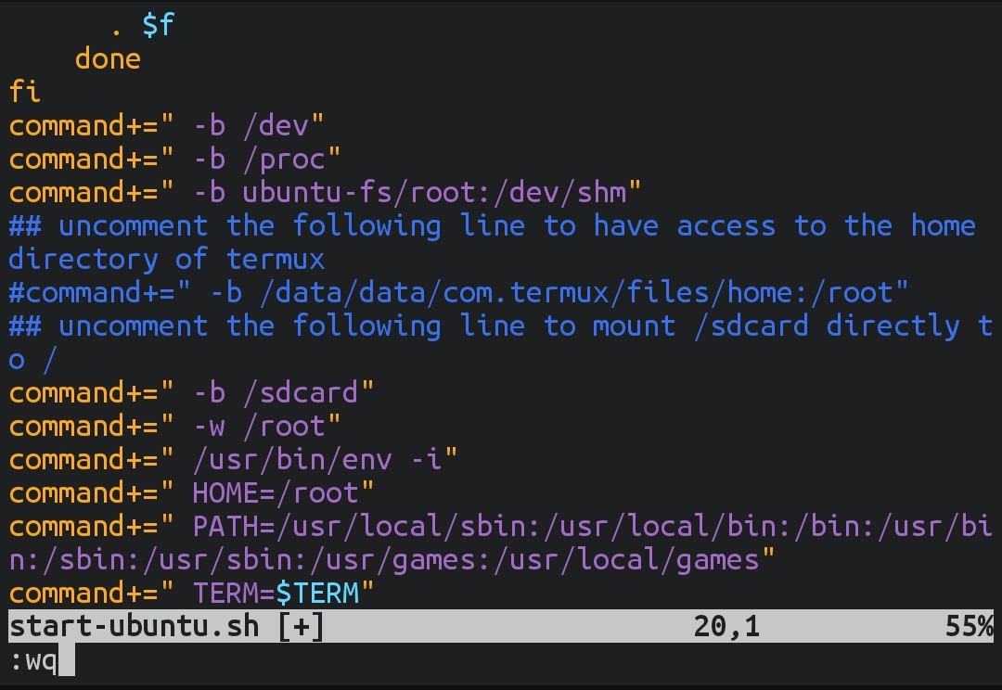Click the 20,1 cursor position indicator
Screen dimensions: 1002x690
pyautogui.click(x=726, y=627)
